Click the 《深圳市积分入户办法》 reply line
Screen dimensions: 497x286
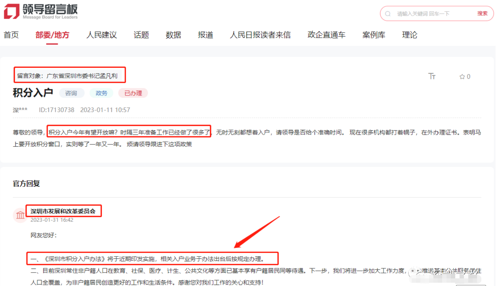[147, 259]
